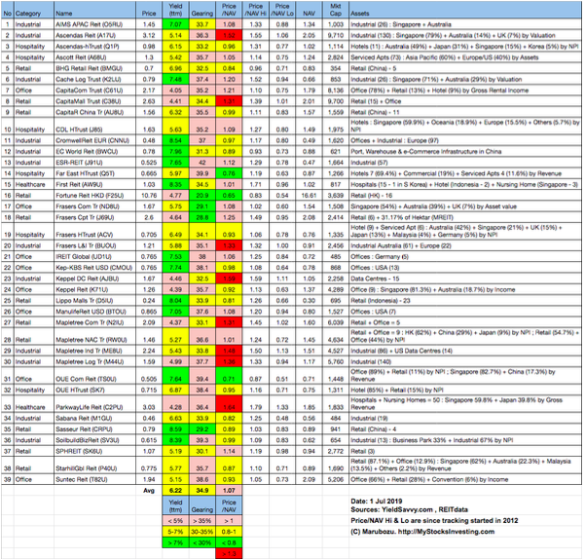585x559 pixels.
Task: Select the category cell 'Healthcare' for First Reit
Action: click(x=34, y=185)
